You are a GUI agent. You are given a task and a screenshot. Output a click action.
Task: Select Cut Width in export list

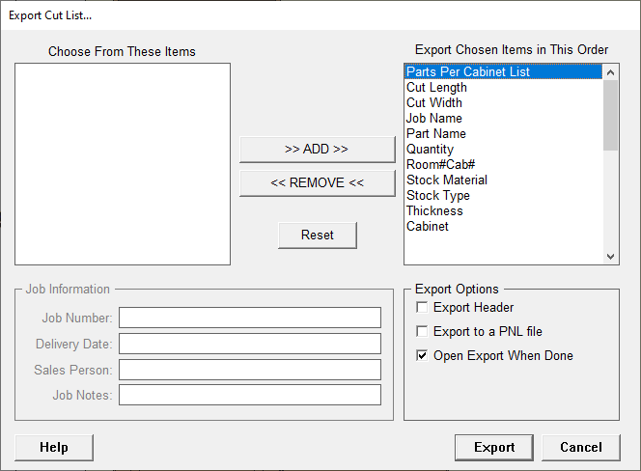[x=434, y=103]
